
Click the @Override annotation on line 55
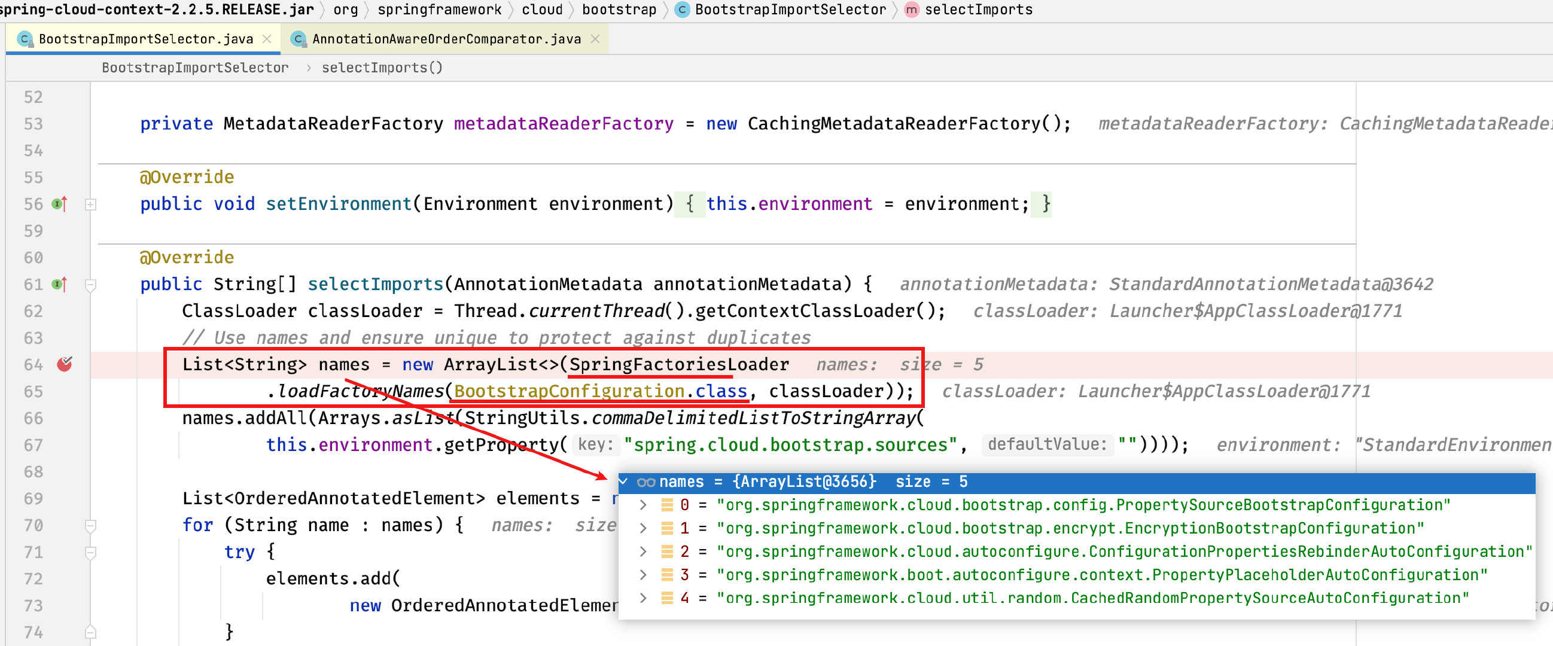tap(187, 177)
